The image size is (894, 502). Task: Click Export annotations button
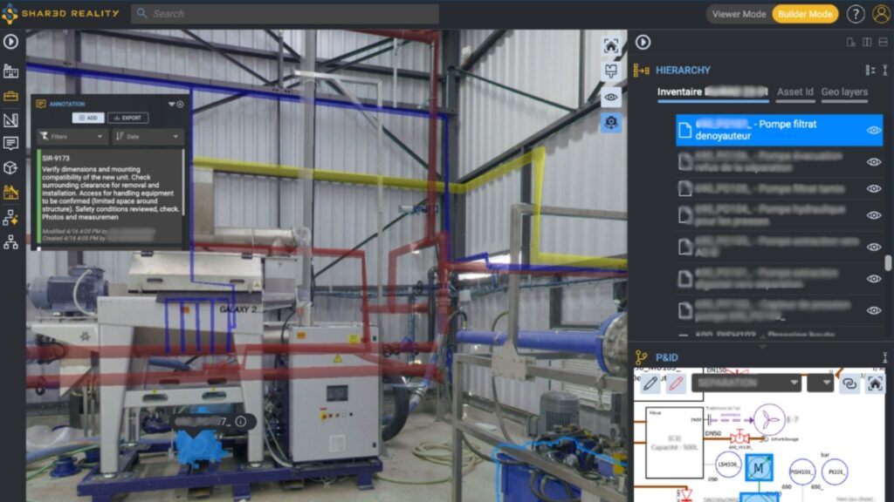pyautogui.click(x=127, y=118)
